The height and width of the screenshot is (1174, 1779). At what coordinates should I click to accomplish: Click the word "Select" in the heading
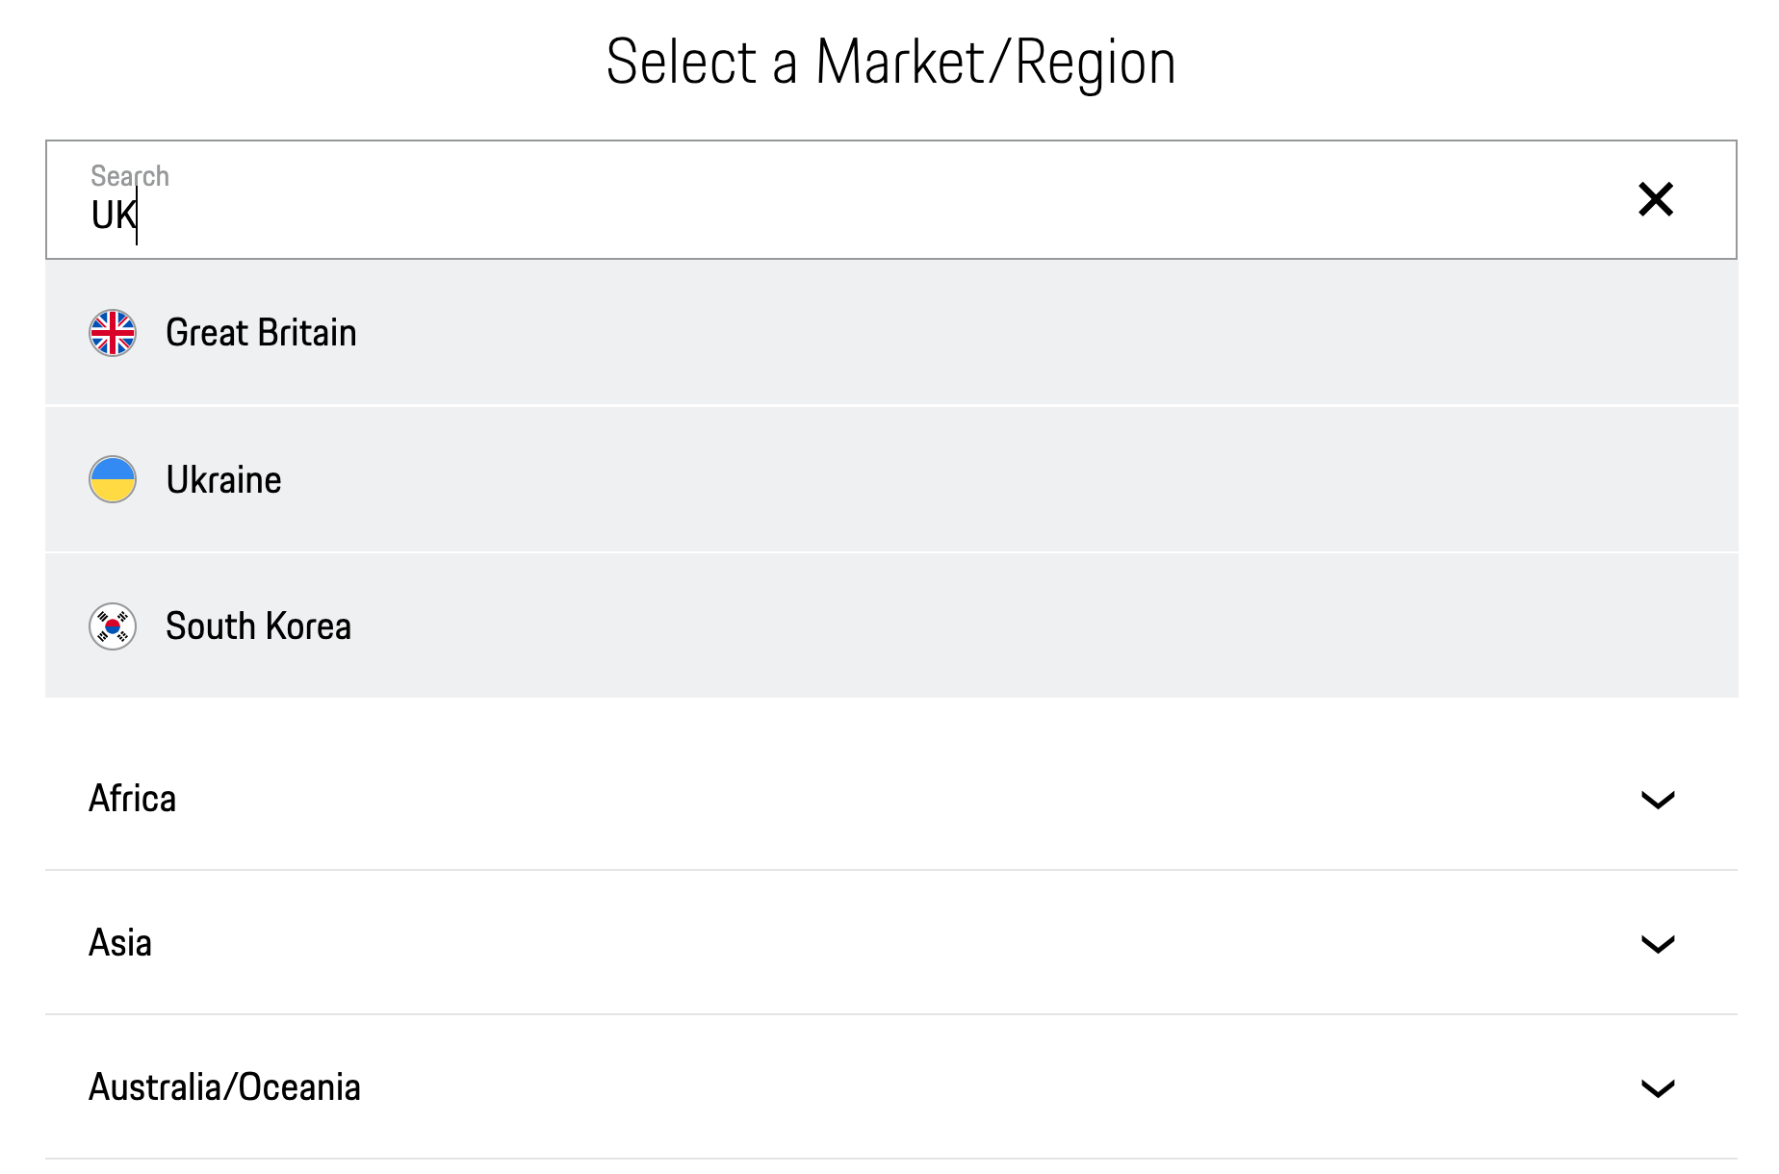coord(682,63)
